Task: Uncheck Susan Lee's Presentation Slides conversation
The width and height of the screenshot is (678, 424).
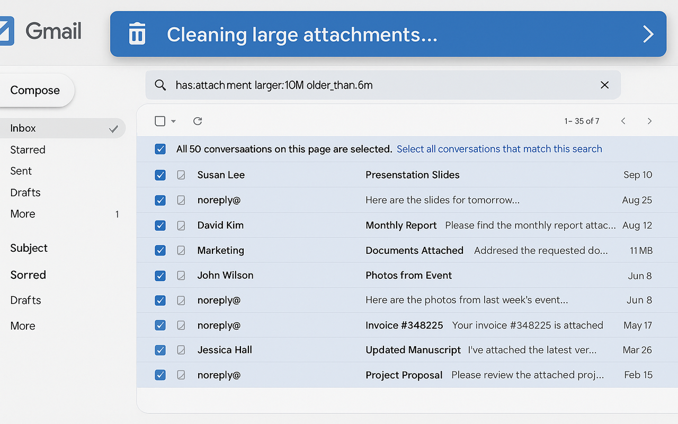Action: (x=160, y=175)
